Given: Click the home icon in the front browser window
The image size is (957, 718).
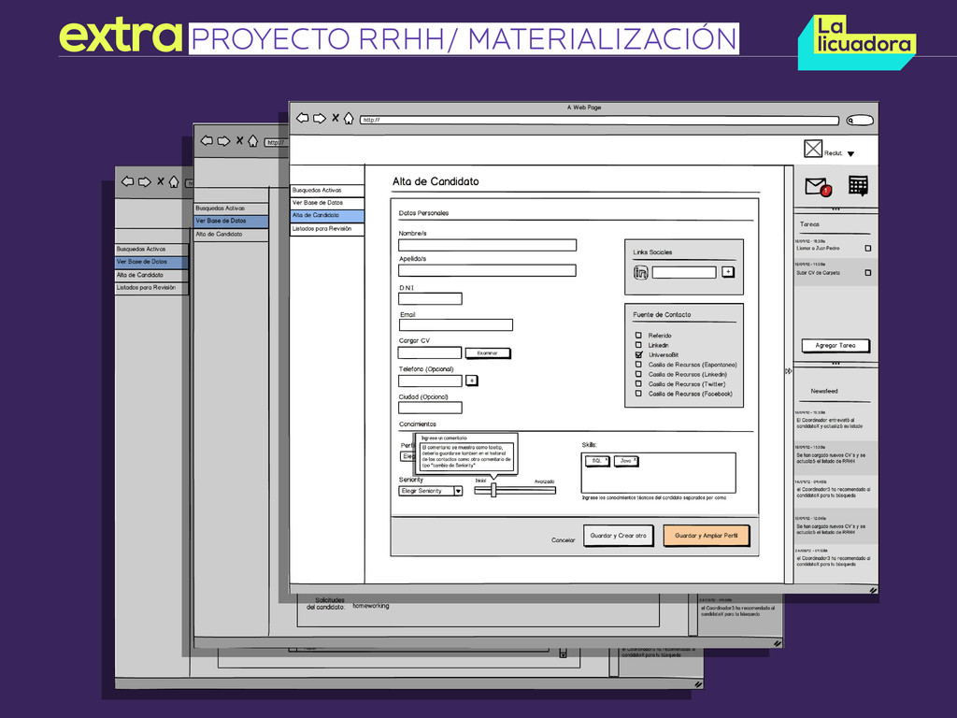Looking at the screenshot, I should pos(349,118).
